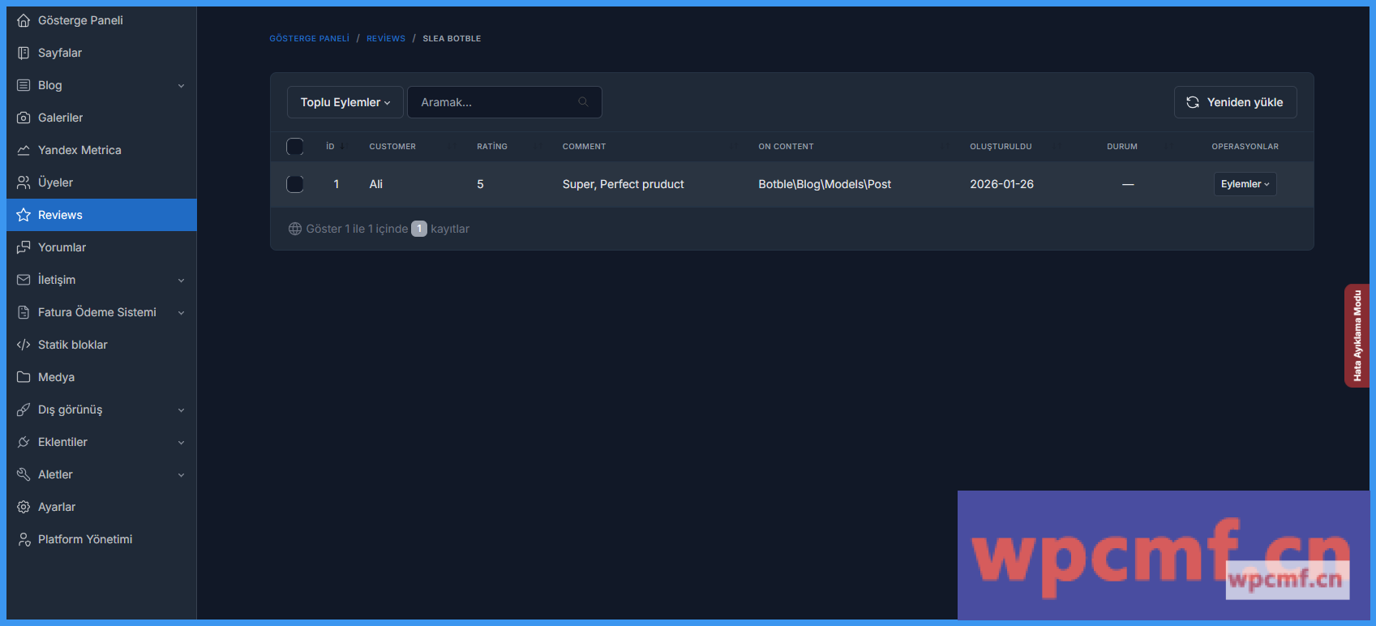Click the Yandex Metrica chart icon
The image size is (1376, 626).
(24, 150)
